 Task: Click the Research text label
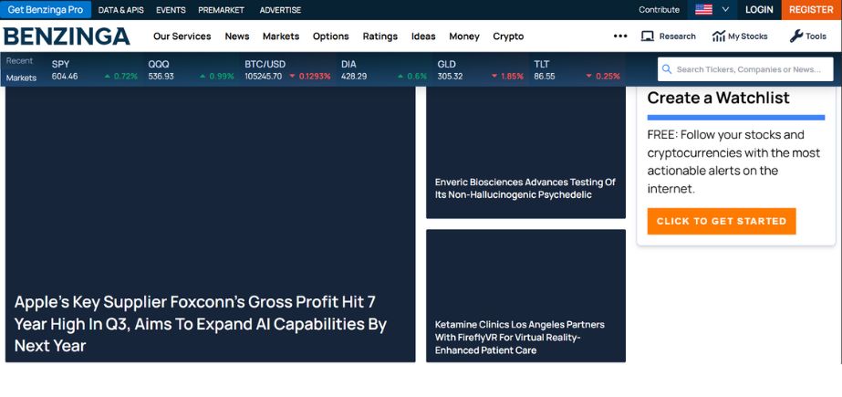677,36
